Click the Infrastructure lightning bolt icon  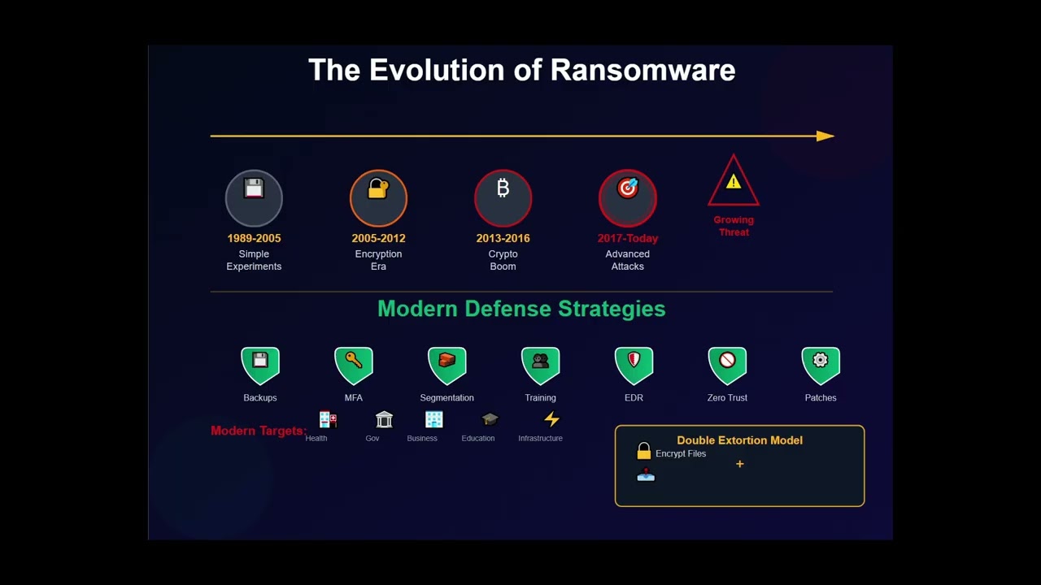(x=551, y=419)
